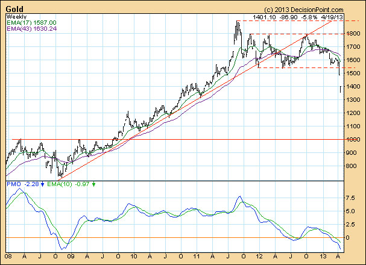Click the blue down arrow beside PMO value
366x265 pixels.
tap(42, 184)
